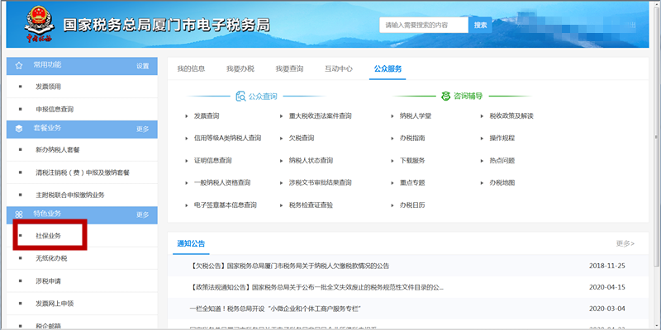Open 欠税查询 link
Screen dimensions: 661x330
tap(302, 138)
